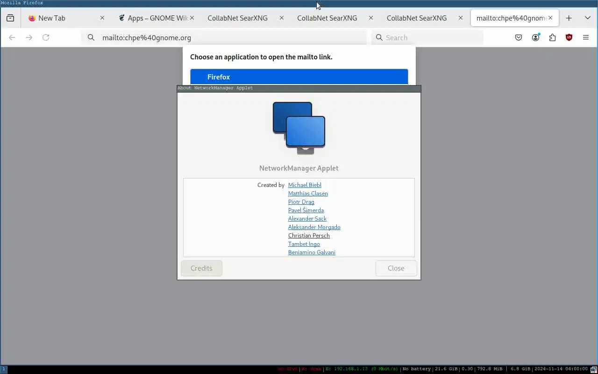This screenshot has height=374, width=598.
Task: Open the Firefox account icon
Action: 535,37
